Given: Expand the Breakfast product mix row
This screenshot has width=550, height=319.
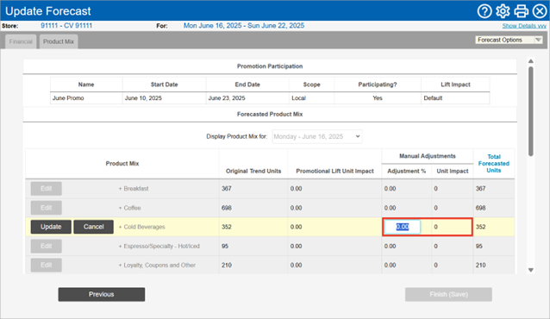Looking at the screenshot, I should pos(120,189).
